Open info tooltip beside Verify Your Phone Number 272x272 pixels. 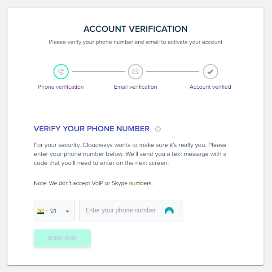click(x=158, y=129)
